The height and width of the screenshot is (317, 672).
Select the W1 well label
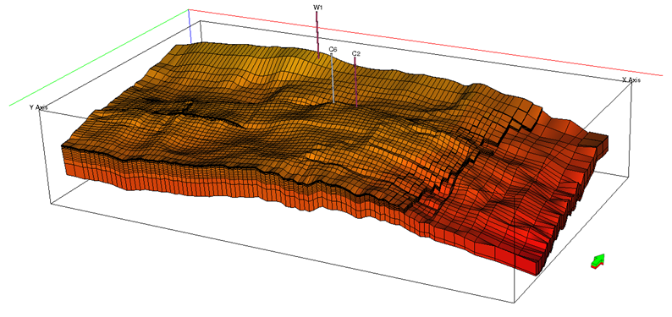click(x=317, y=8)
